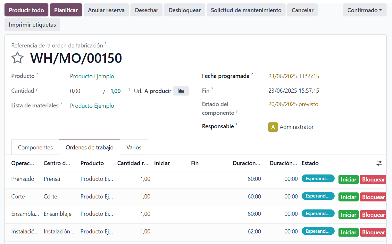
Task: Open Producto Ejemplo link in Producto field
Action: [92, 76]
